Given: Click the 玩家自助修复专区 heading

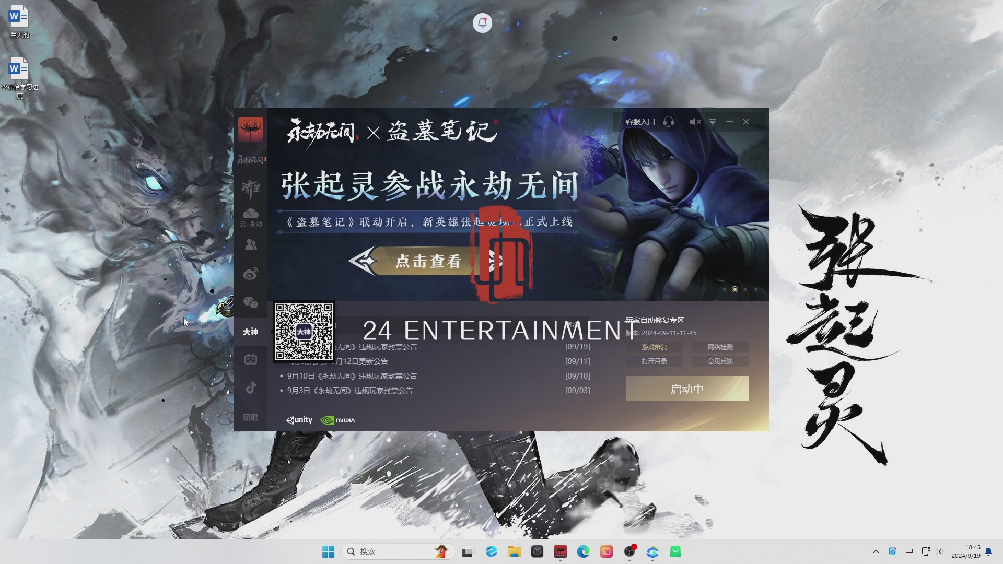Looking at the screenshot, I should (x=655, y=320).
